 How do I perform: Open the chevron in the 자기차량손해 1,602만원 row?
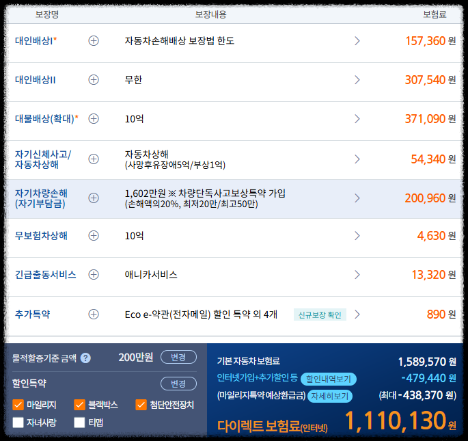click(x=357, y=198)
